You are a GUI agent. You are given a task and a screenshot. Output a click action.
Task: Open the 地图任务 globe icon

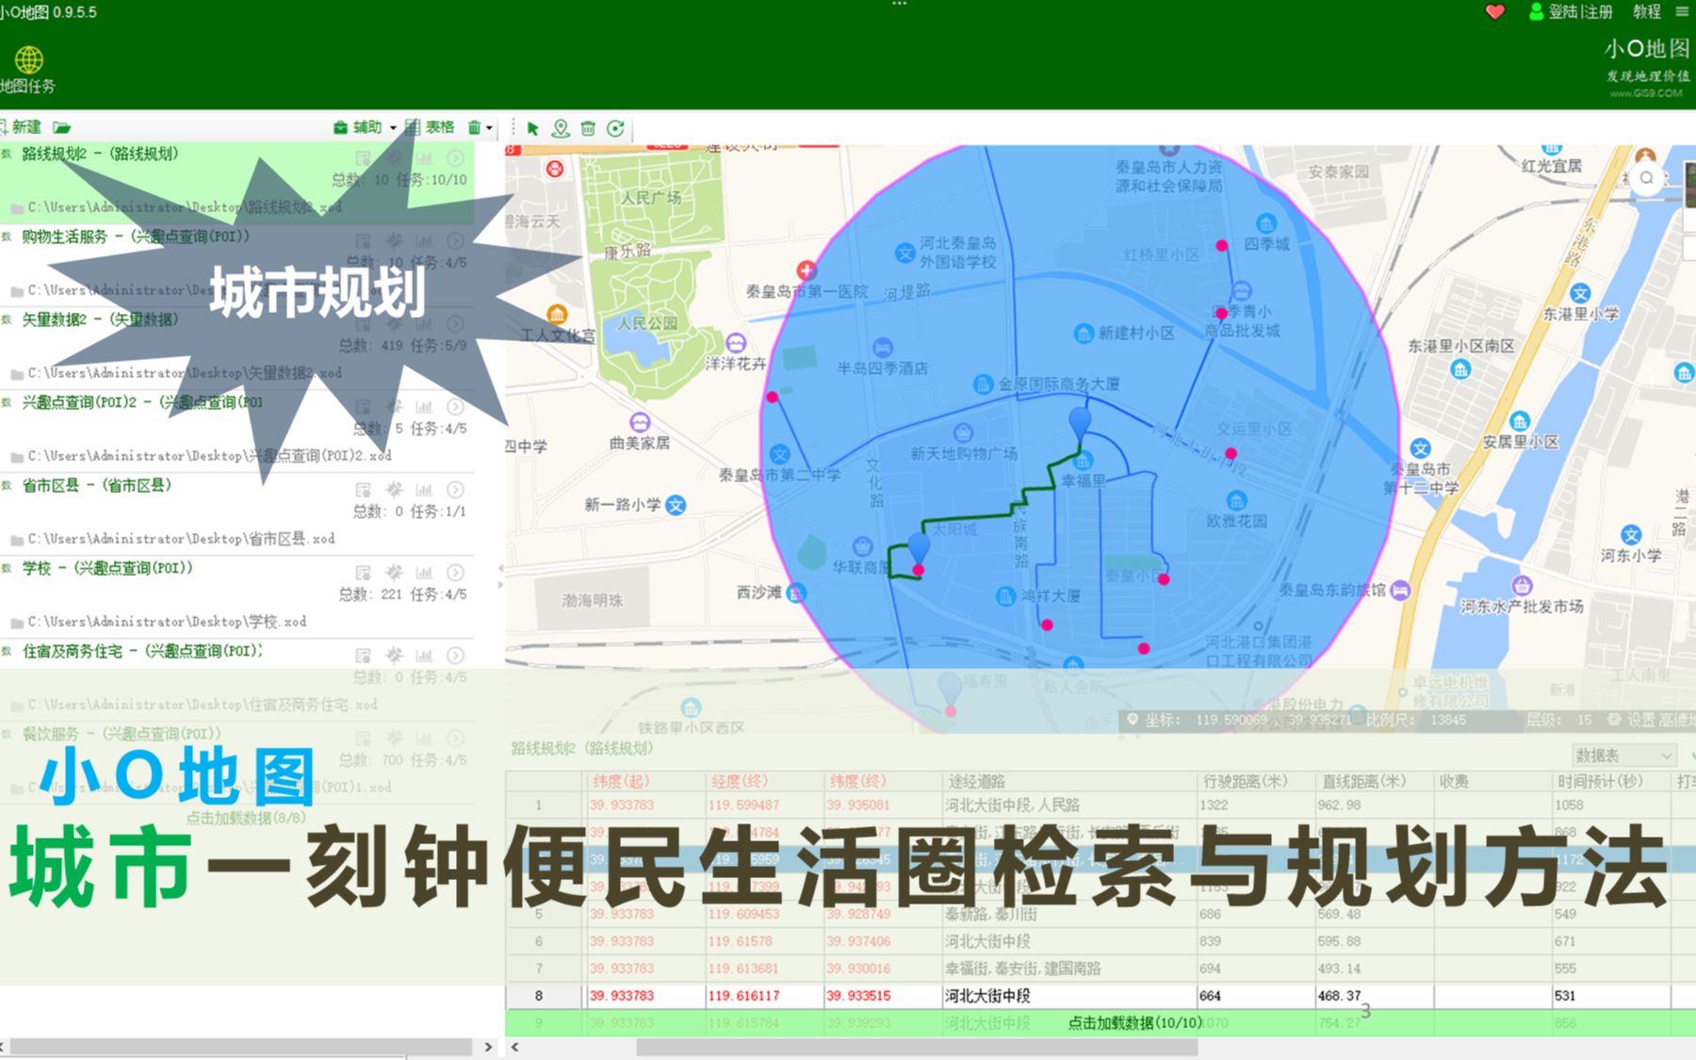click(28, 60)
